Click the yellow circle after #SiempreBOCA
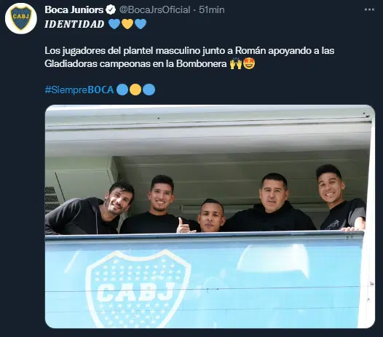 (x=135, y=90)
